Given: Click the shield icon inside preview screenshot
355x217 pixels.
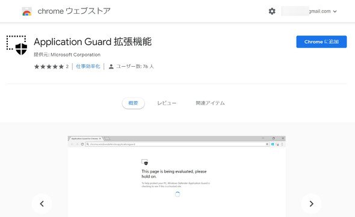Looking at the screenshot, I should coord(144,162).
